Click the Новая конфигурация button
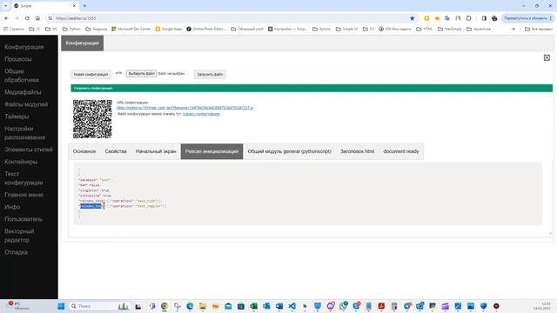557x313 pixels. pos(91,74)
